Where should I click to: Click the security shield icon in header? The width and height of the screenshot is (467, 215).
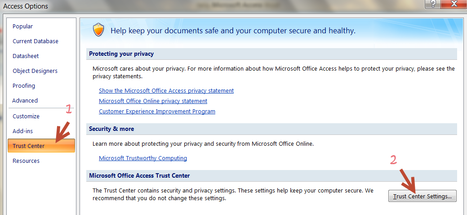point(98,30)
